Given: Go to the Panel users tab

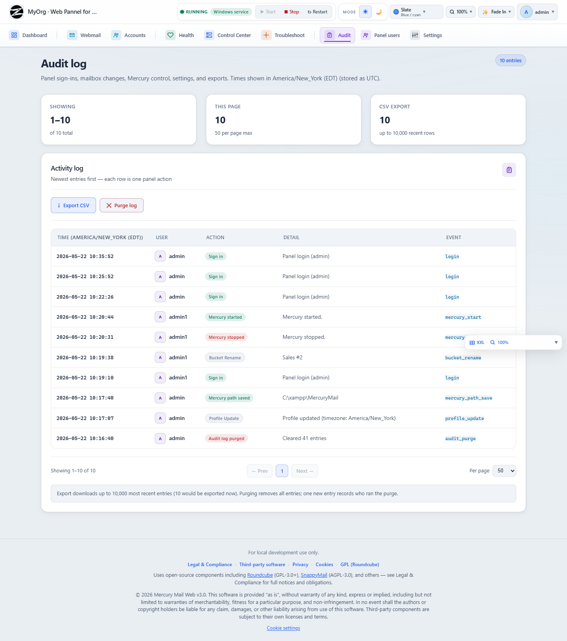Looking at the screenshot, I should pos(381,35).
